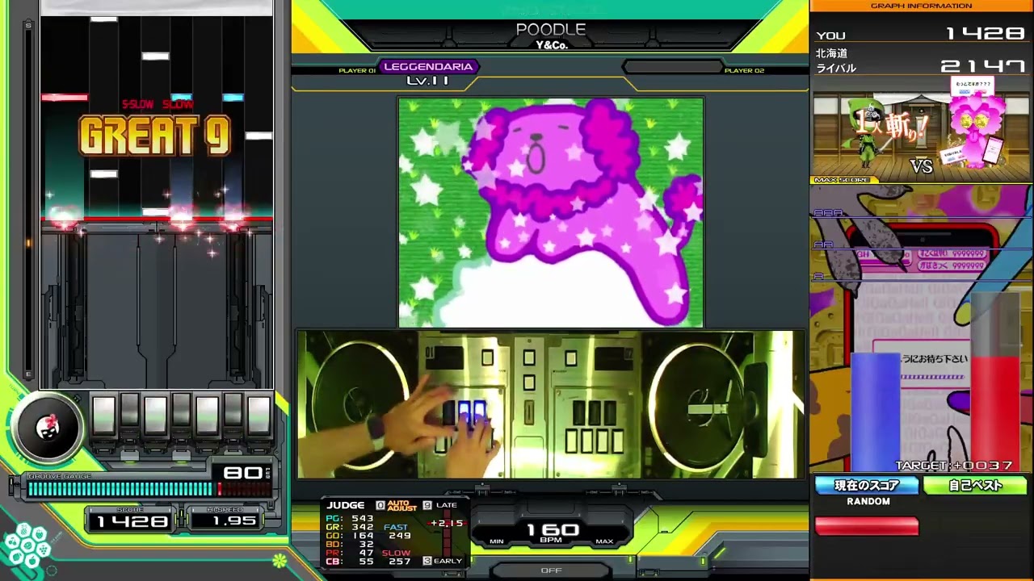Click the AUTO ADJUST label
Viewport: 1034px width, 581px height.
click(x=402, y=505)
